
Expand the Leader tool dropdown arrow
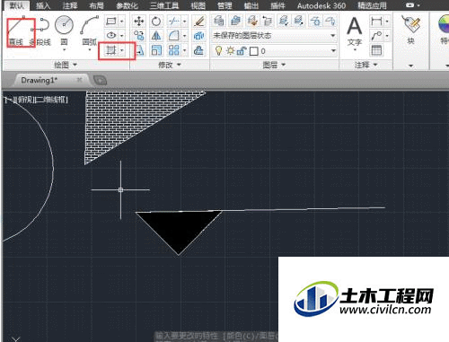(x=387, y=36)
